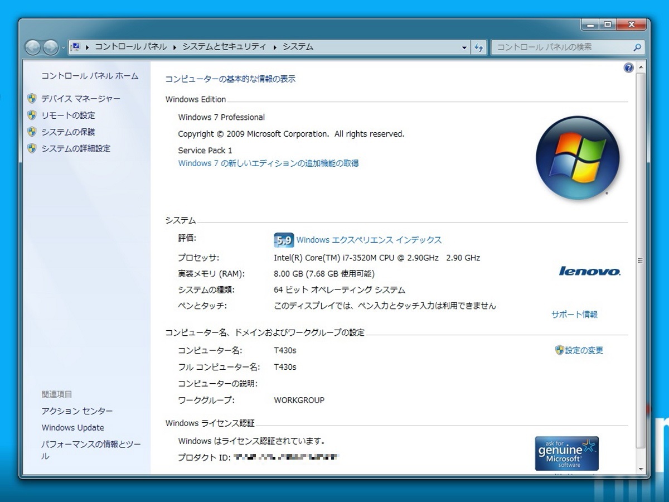Click shield icon next to システムの詳細設定
The height and width of the screenshot is (502, 669).
click(32, 149)
